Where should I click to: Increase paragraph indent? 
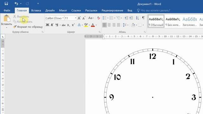pyautogui.click(x=131, y=18)
